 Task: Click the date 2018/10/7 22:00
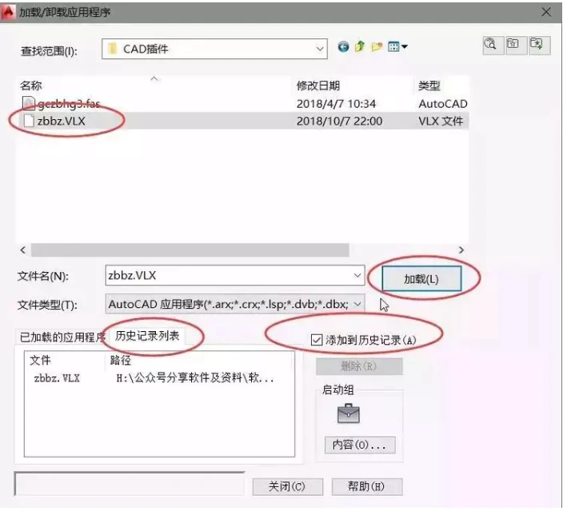click(339, 122)
